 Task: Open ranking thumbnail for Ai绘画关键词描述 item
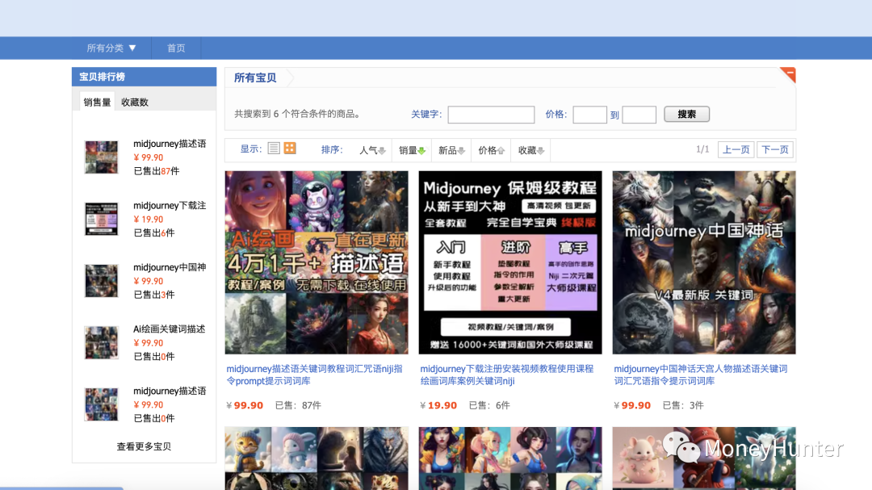point(101,342)
